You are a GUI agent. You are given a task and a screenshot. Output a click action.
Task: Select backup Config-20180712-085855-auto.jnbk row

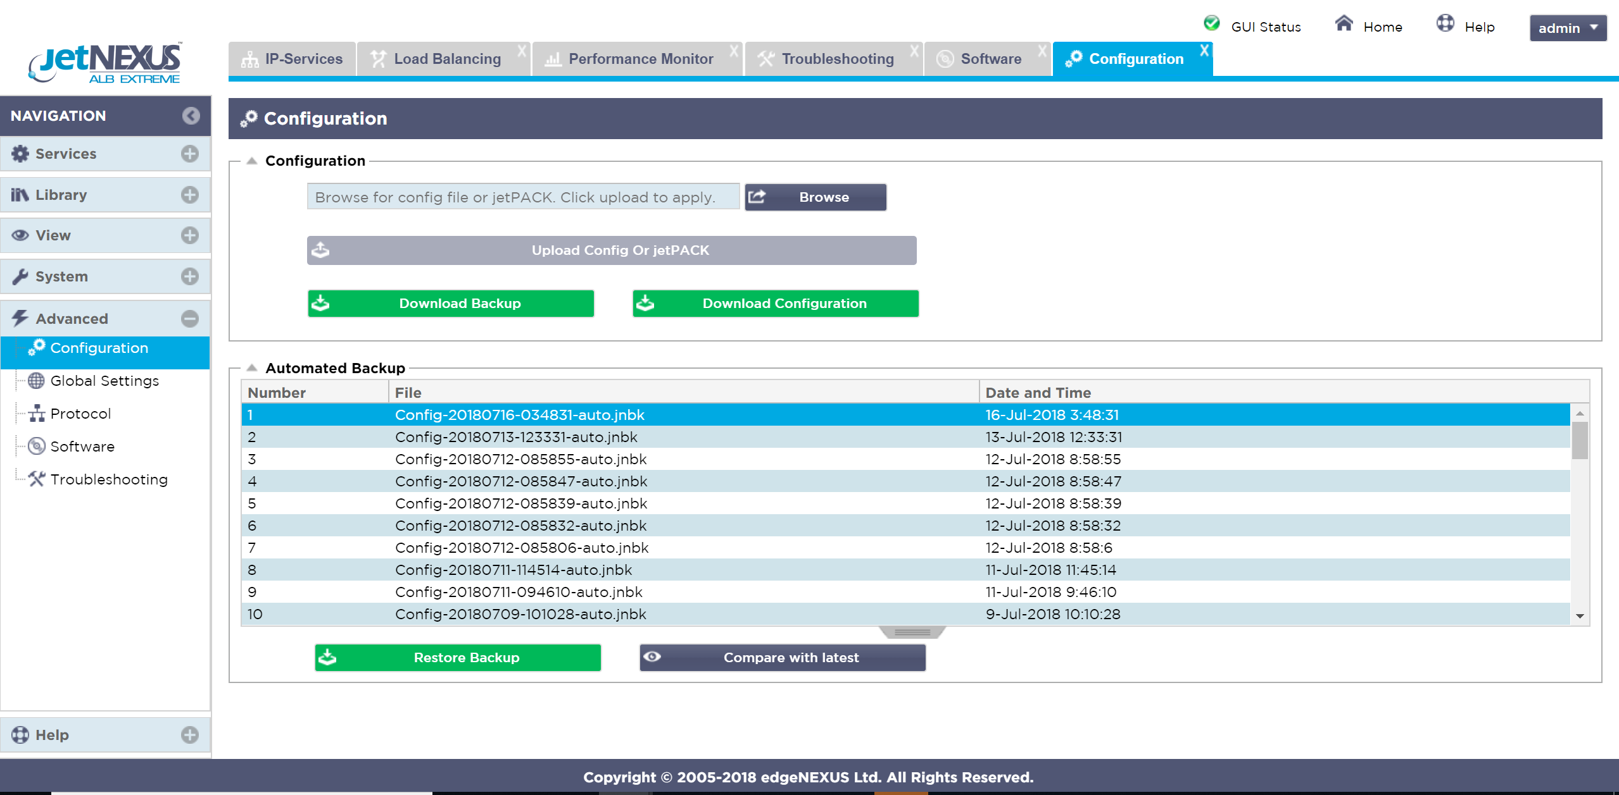[x=520, y=459]
